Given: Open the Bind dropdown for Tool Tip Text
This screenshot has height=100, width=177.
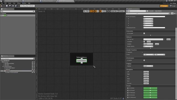Looking at the screenshot, I should 168,39.
